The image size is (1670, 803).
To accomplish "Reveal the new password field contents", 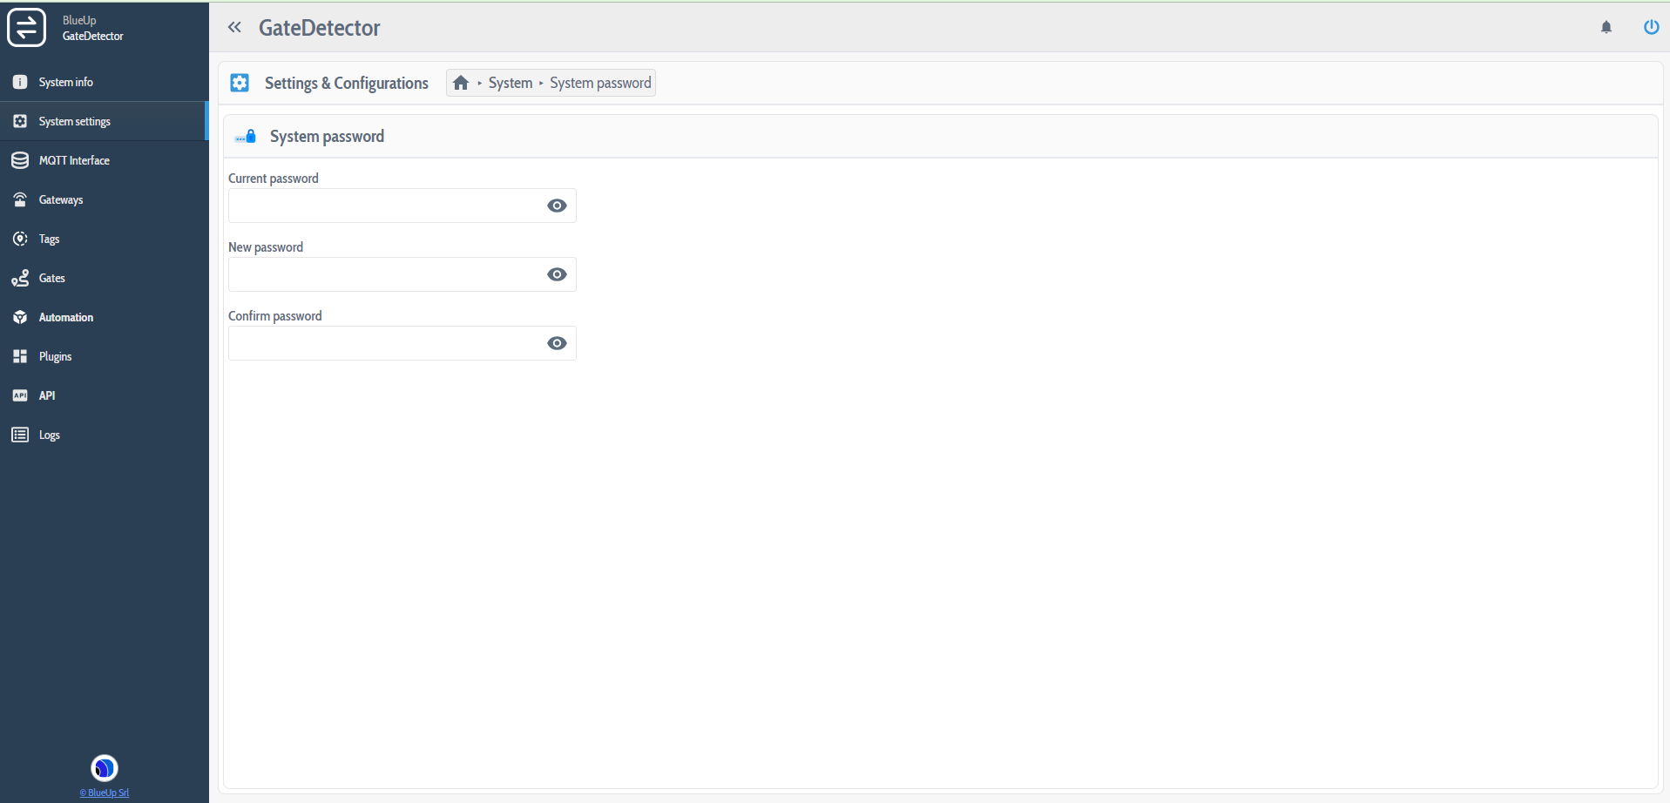I will point(557,274).
